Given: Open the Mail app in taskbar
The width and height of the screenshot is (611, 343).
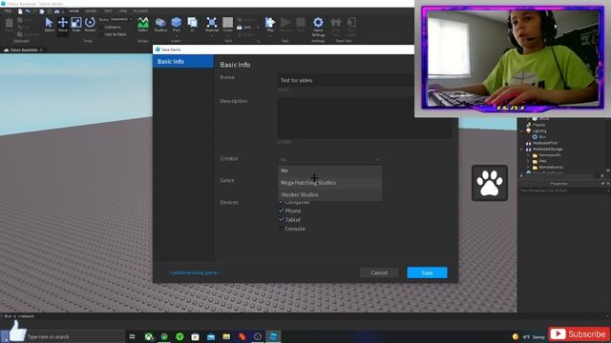Looking at the screenshot, I should pyautogui.click(x=211, y=336).
